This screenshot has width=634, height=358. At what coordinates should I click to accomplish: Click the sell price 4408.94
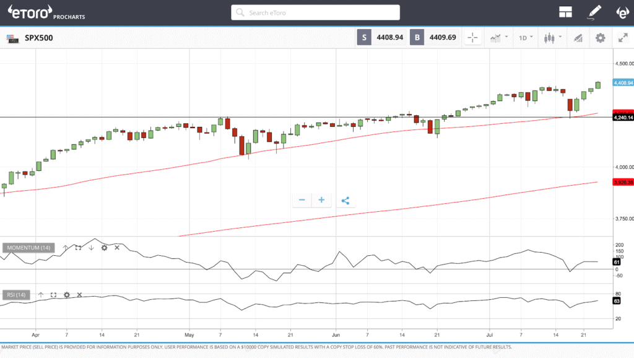pyautogui.click(x=390, y=38)
